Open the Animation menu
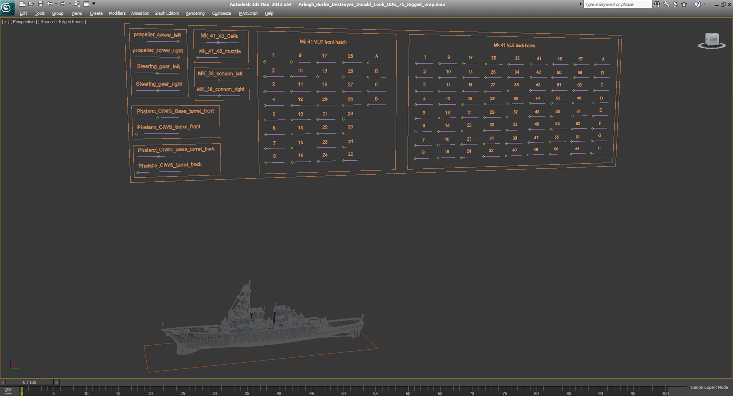Viewport: 733px width, 396px height. coord(140,13)
